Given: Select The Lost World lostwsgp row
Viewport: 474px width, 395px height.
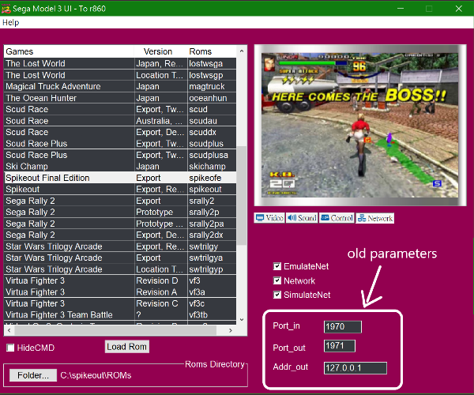Looking at the screenshot, I should (x=120, y=75).
